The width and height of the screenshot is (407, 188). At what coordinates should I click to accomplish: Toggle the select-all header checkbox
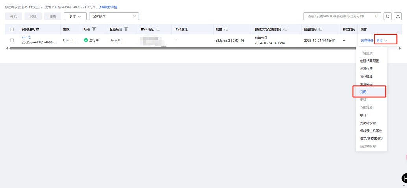pyautogui.click(x=12, y=29)
